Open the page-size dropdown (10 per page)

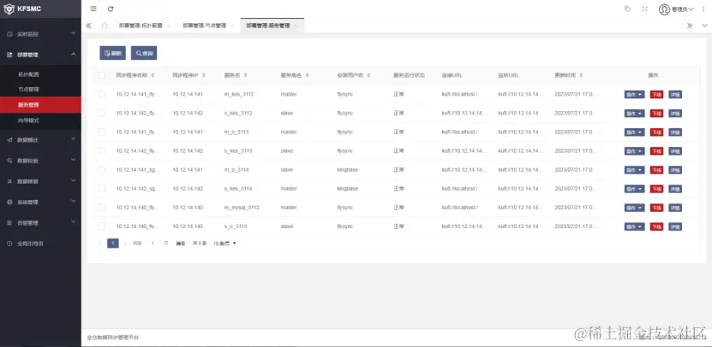pyautogui.click(x=224, y=244)
